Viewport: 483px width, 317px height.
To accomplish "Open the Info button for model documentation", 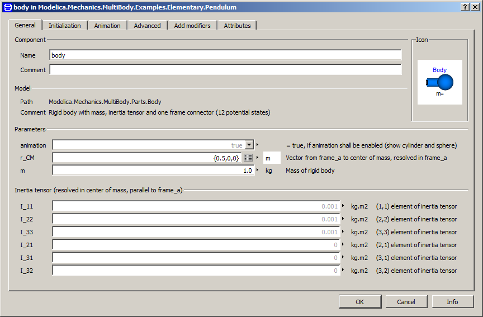I will point(452,302).
